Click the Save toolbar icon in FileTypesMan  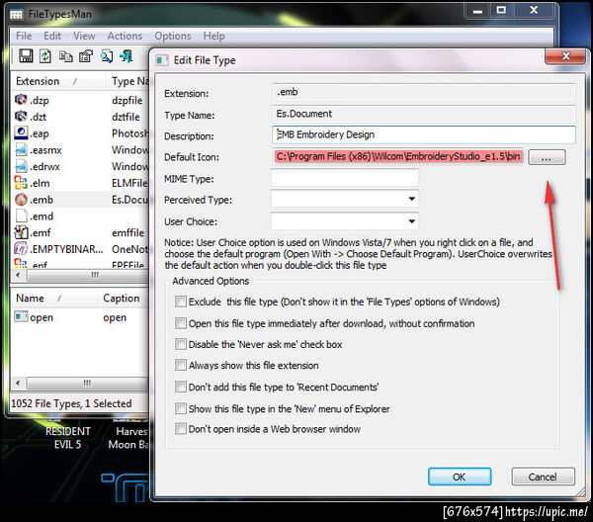26,56
